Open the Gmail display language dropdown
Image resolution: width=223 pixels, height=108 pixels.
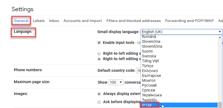[x=182, y=32]
